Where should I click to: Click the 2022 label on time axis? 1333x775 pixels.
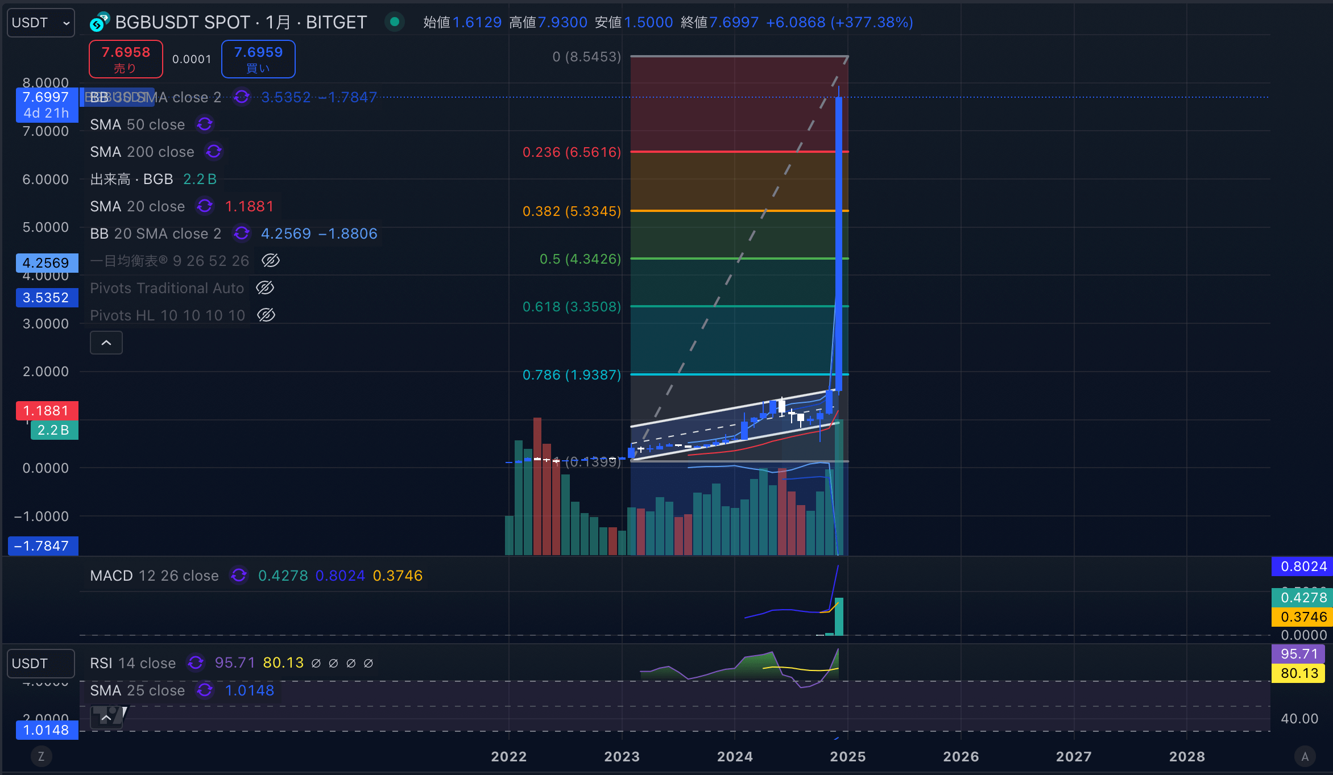509,757
